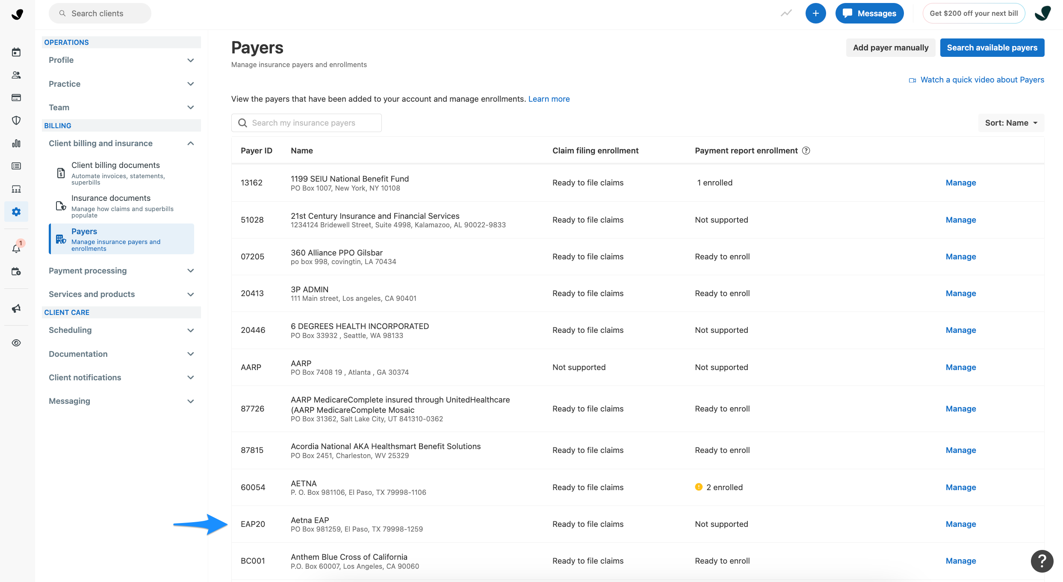The image size is (1063, 582).
Task: Click the trend line icon in the top bar
Action: click(786, 13)
